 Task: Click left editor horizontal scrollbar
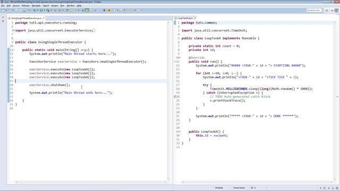pyautogui.click(x=91, y=182)
